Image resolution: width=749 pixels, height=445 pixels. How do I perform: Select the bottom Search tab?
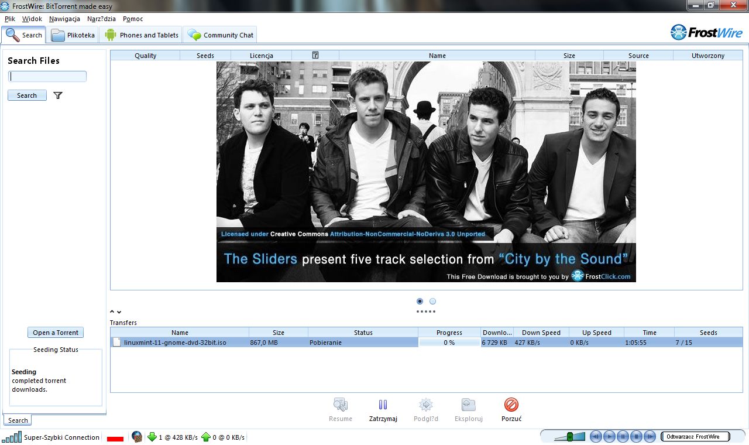18,420
